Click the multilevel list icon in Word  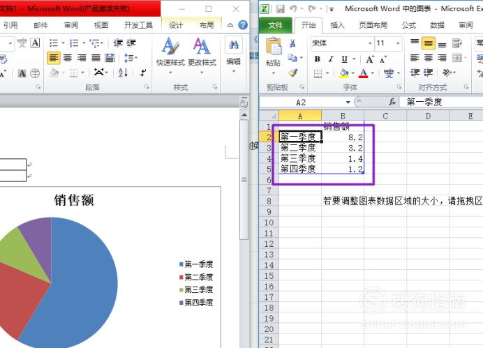[x=94, y=43]
